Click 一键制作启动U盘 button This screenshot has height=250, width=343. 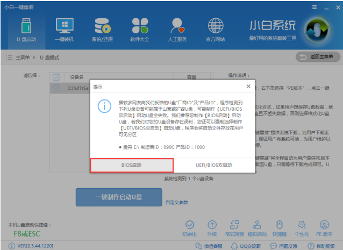[119, 197]
